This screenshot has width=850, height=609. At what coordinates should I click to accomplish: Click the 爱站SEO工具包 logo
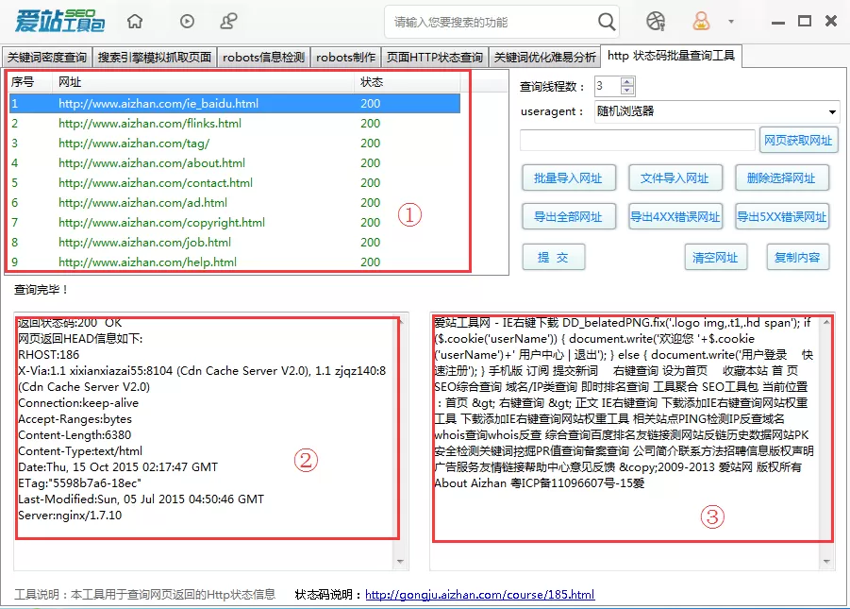pyautogui.click(x=59, y=21)
